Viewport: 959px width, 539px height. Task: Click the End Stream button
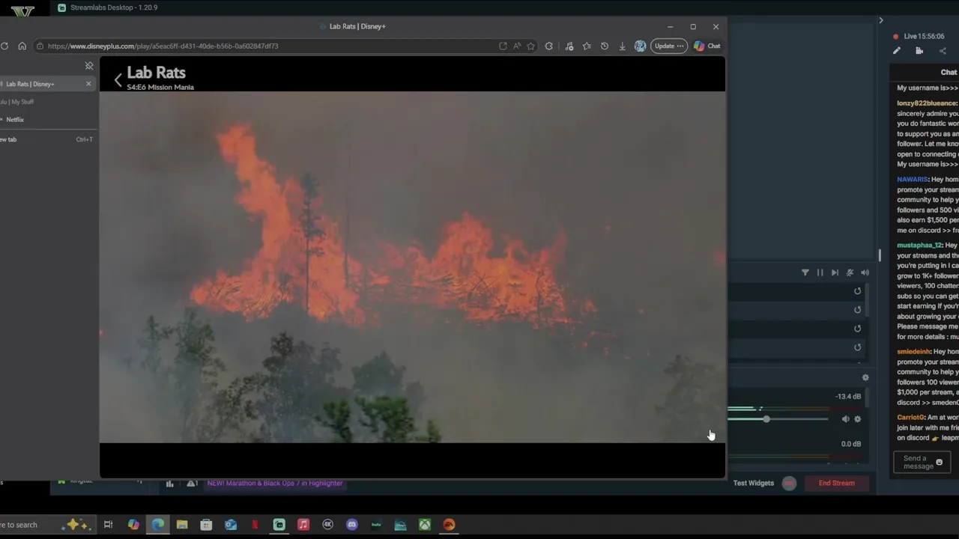(836, 483)
